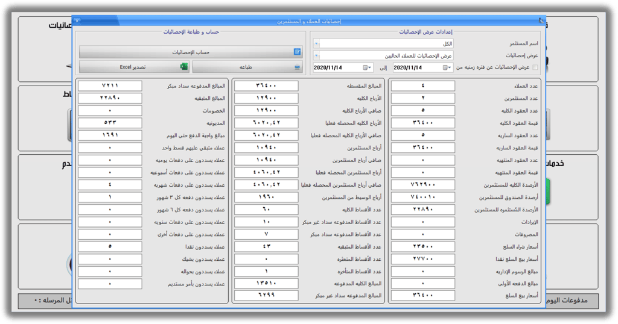The height and width of the screenshot is (324, 618).
Task: Select the عدد الأقساط المدفوعه سداد مبكر field
Action: (266, 234)
